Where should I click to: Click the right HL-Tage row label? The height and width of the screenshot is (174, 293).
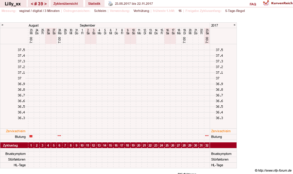point(217,165)
